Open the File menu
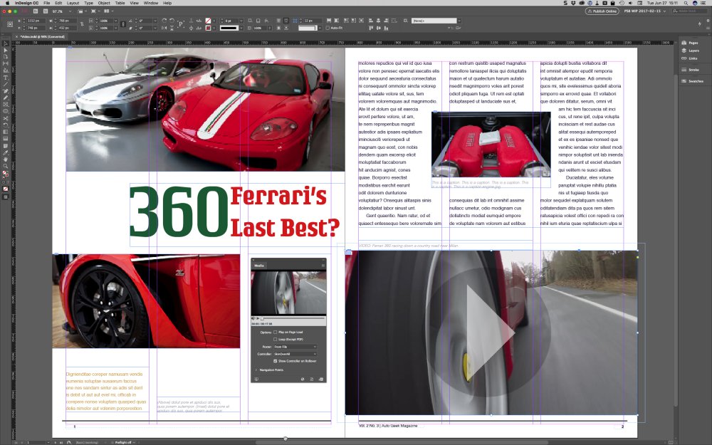Image resolution: width=712 pixels, height=445 pixels. (47, 3)
